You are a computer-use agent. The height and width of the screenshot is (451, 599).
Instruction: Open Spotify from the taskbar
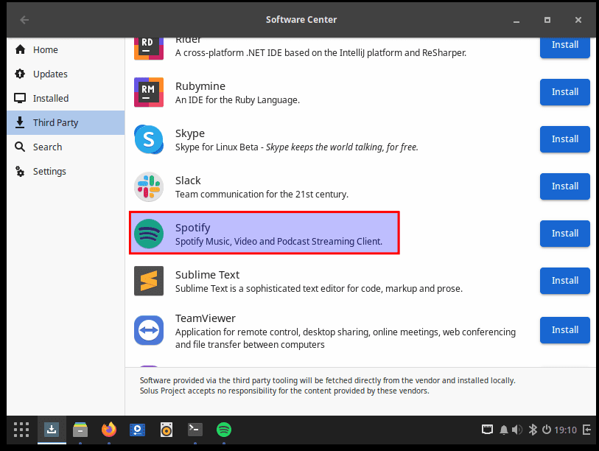[x=224, y=430]
